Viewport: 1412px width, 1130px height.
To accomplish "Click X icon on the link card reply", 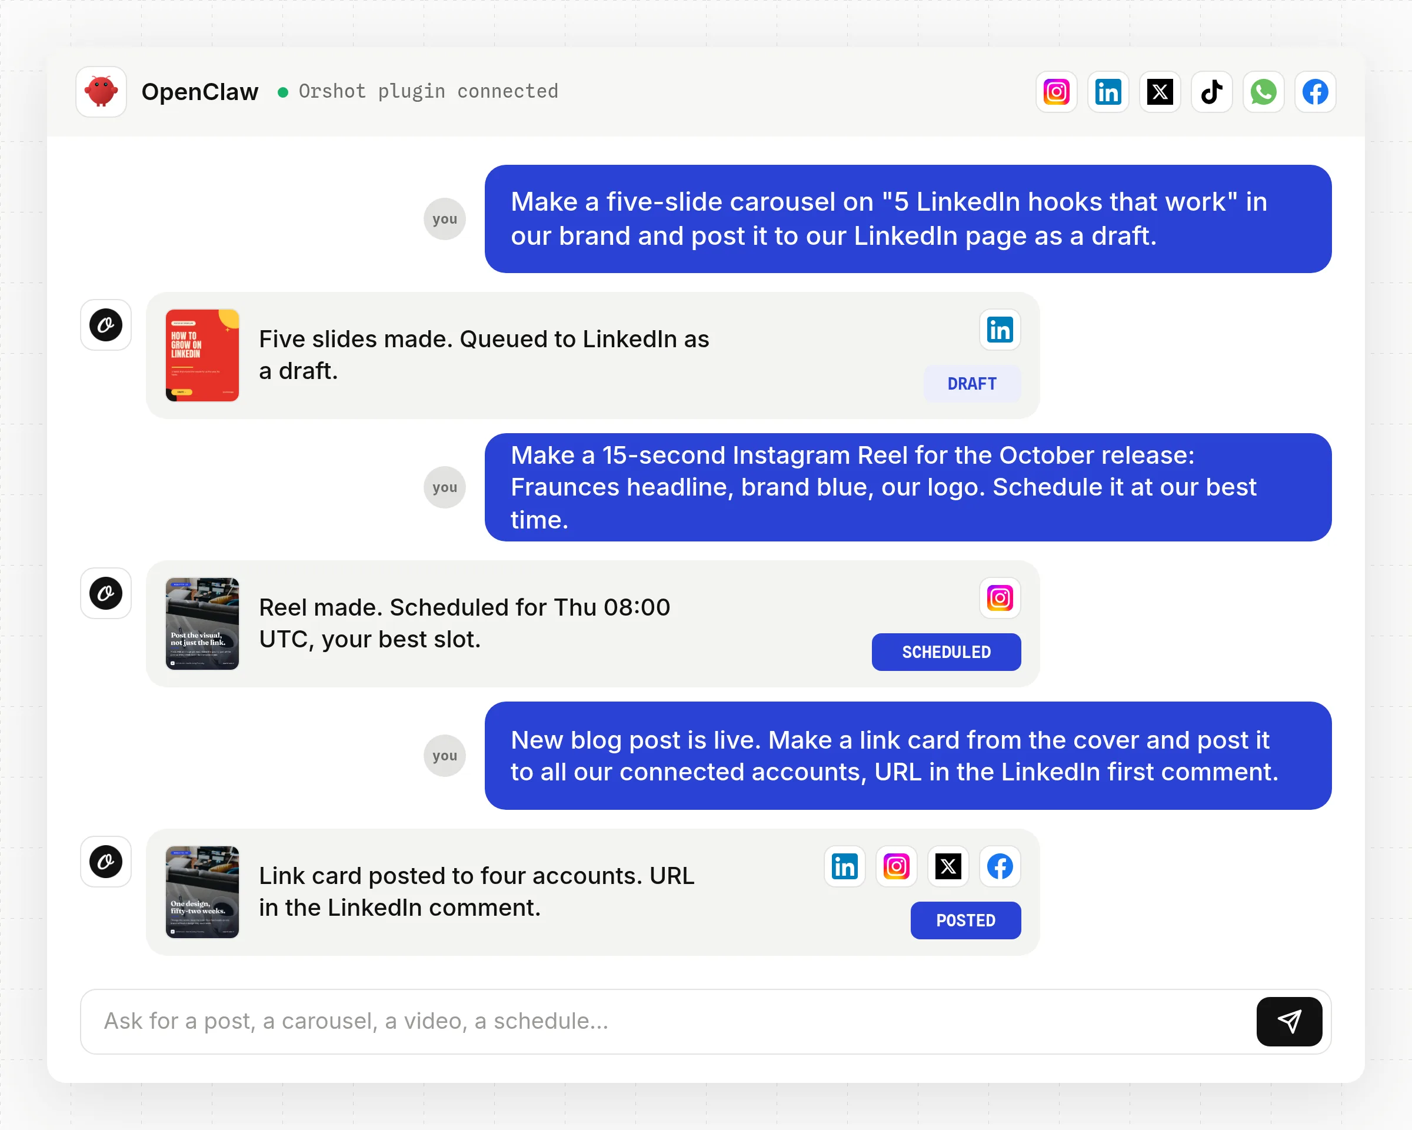I will coord(948,867).
